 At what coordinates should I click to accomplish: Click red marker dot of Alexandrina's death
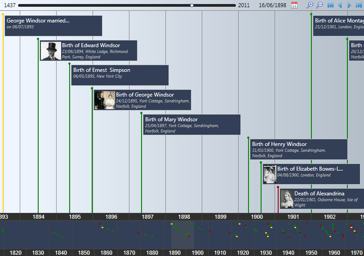point(278,187)
